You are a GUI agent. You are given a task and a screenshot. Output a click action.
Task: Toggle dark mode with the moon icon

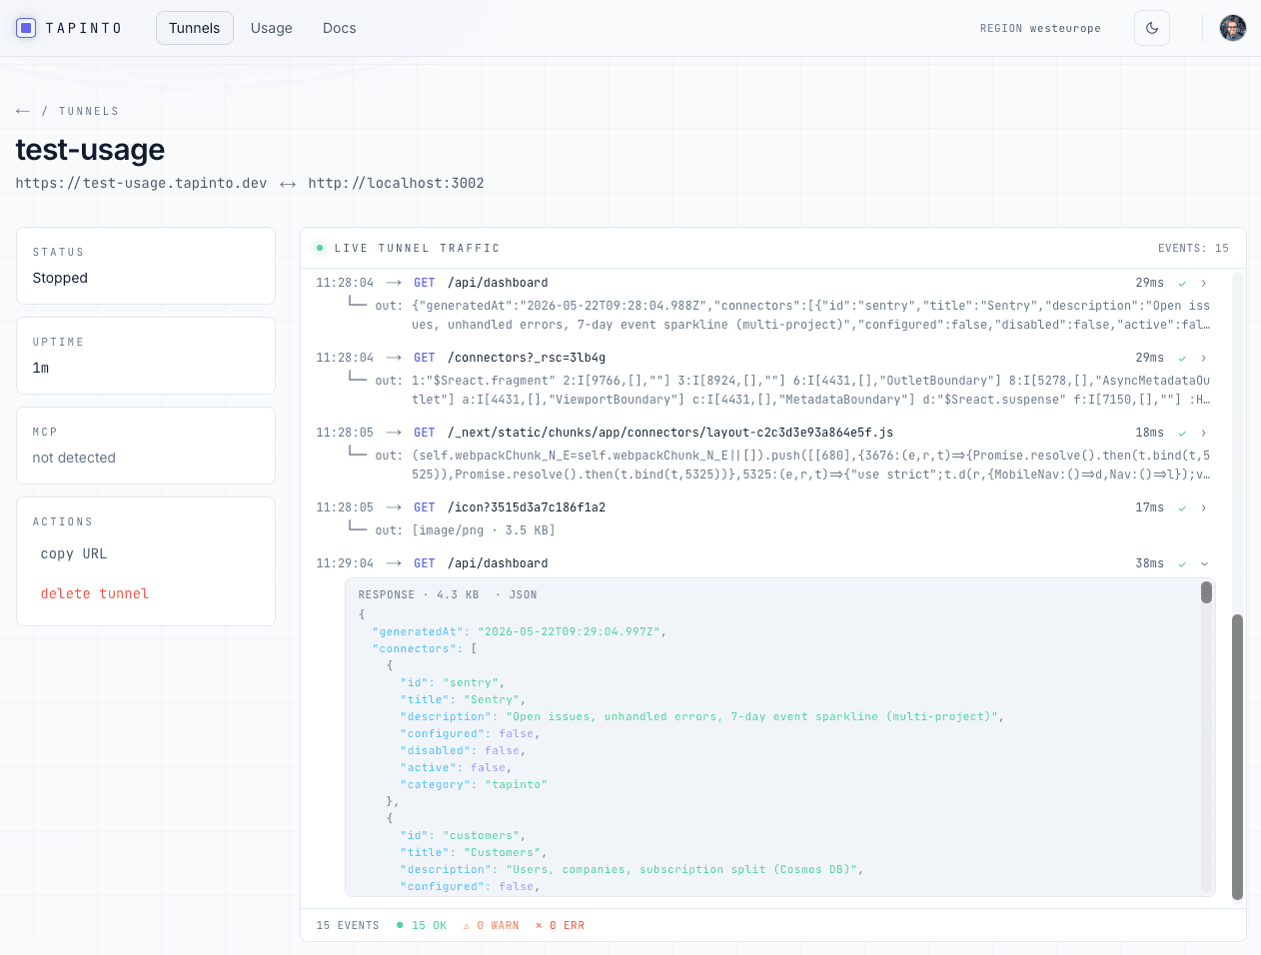click(x=1152, y=28)
